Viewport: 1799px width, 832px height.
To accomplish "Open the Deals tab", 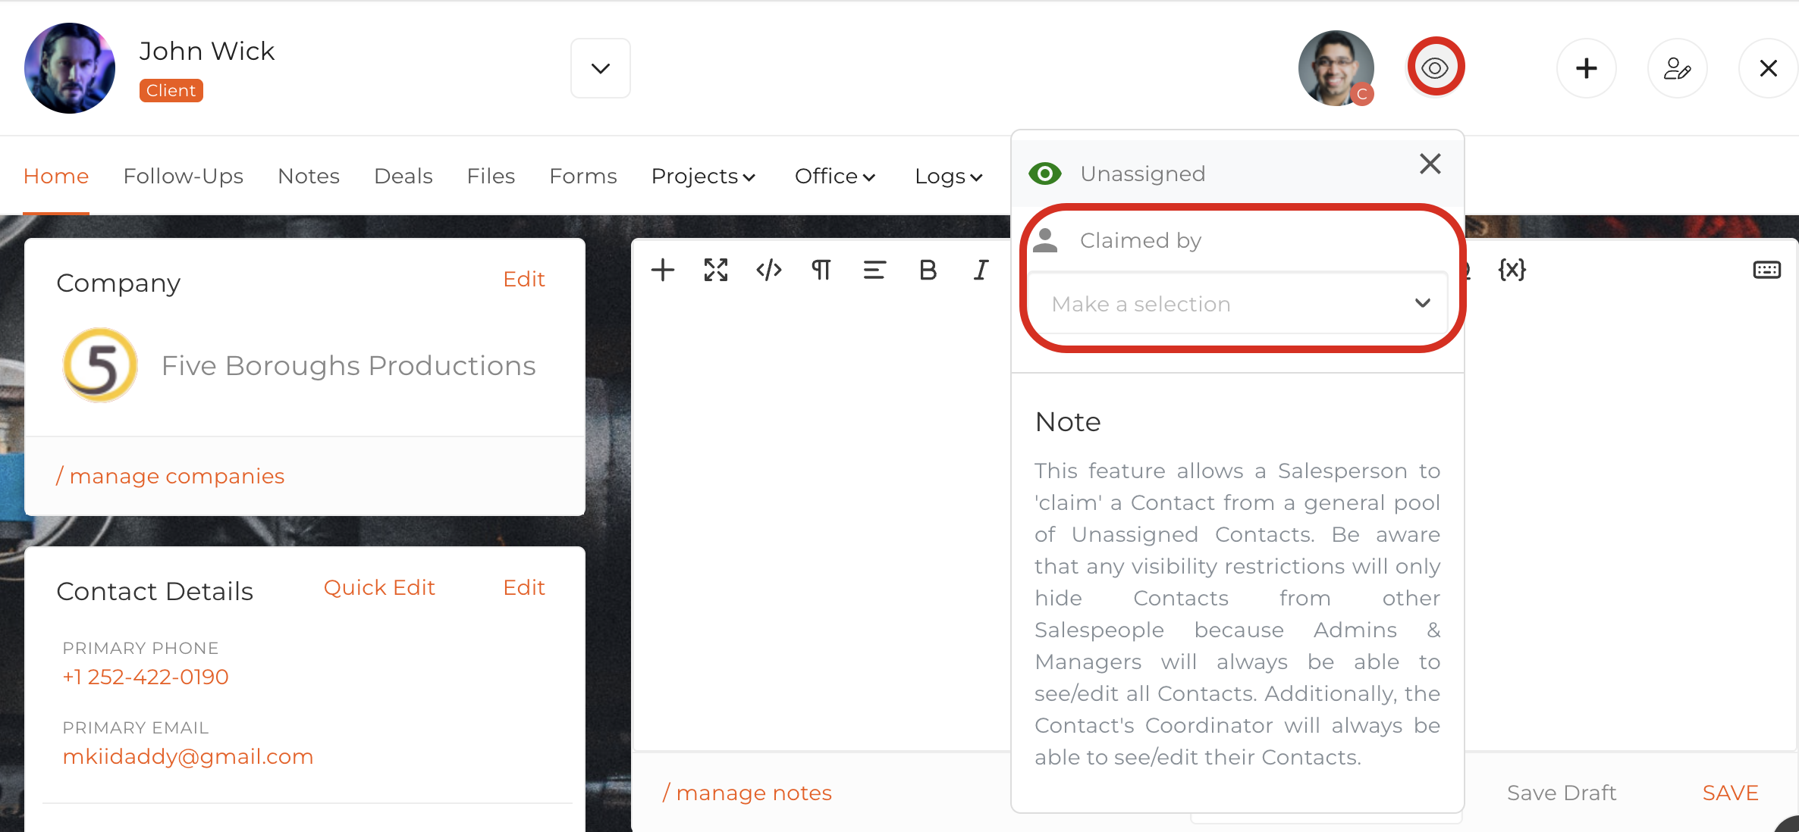I will (403, 177).
